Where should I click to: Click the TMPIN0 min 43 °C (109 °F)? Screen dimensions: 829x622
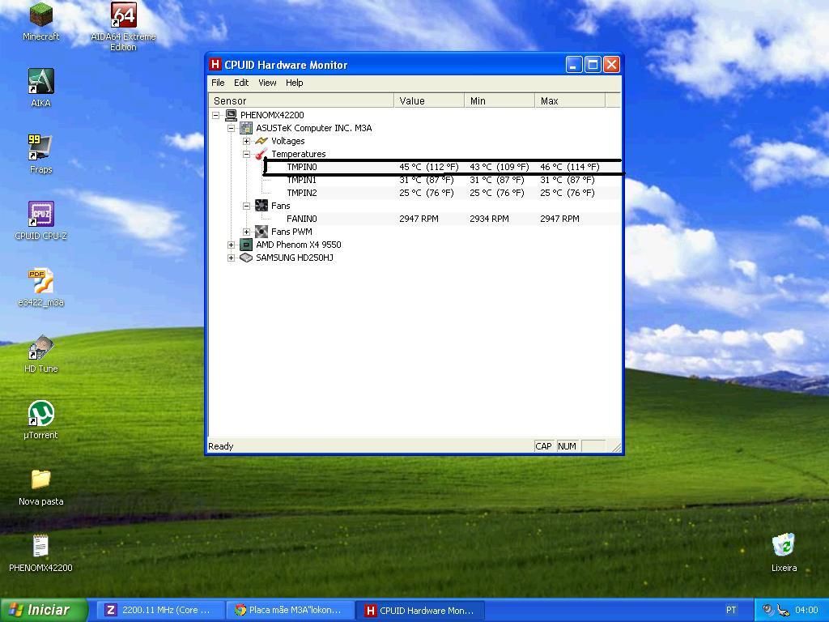(499, 167)
